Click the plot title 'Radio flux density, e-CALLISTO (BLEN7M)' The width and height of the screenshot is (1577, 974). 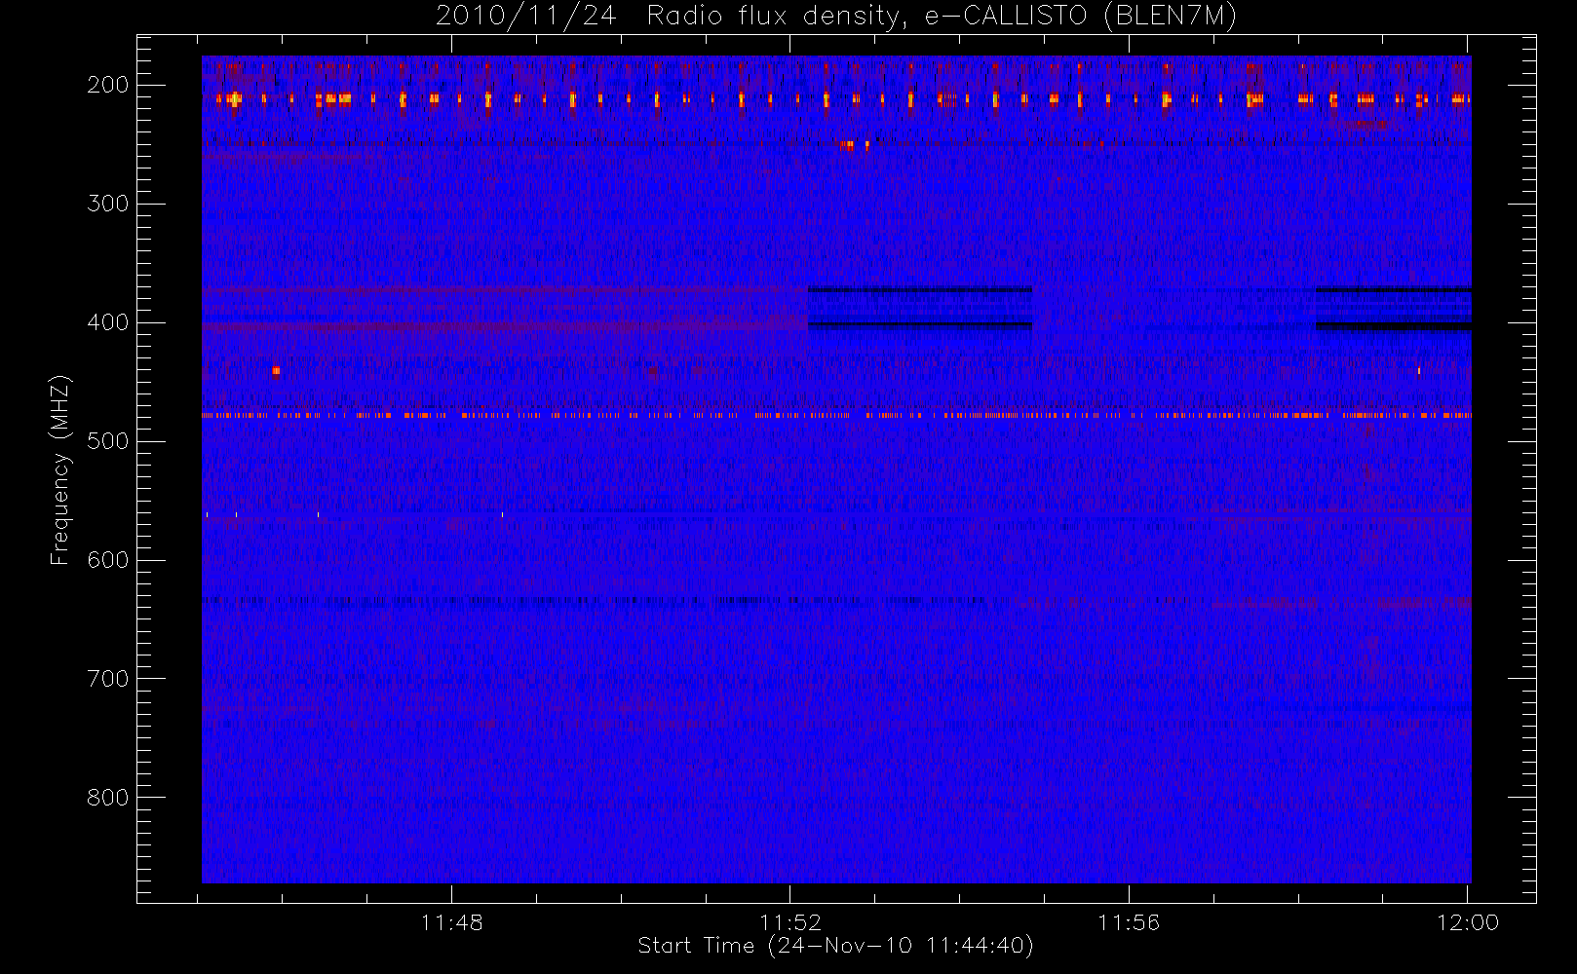tap(942, 17)
